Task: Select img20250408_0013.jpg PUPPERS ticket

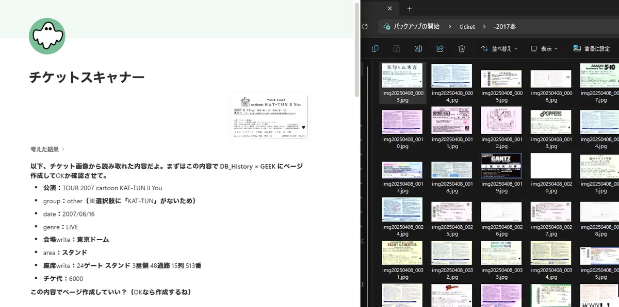Action: (551, 128)
